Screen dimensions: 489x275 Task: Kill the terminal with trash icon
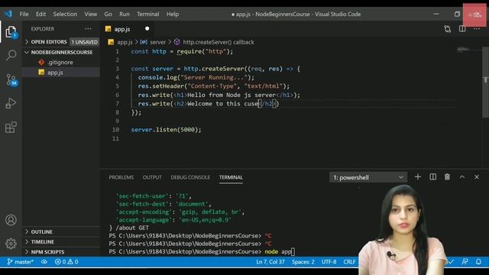[447, 177]
